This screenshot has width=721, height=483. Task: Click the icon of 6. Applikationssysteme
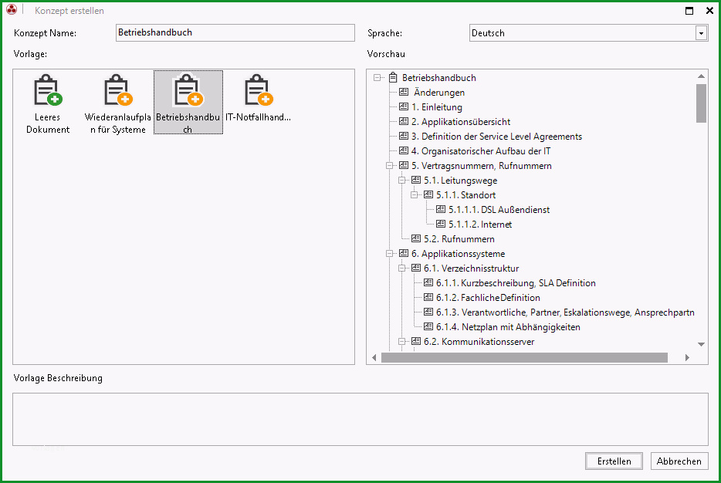coord(404,254)
